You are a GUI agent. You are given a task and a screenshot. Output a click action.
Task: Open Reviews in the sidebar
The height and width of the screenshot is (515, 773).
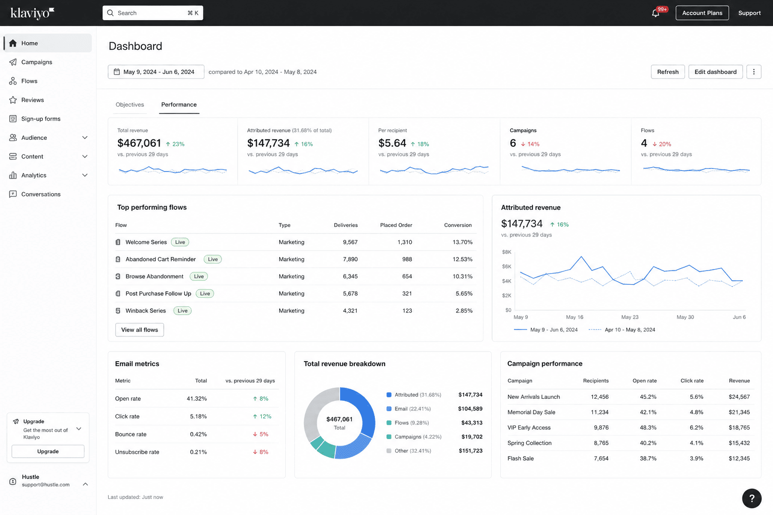(x=47, y=100)
